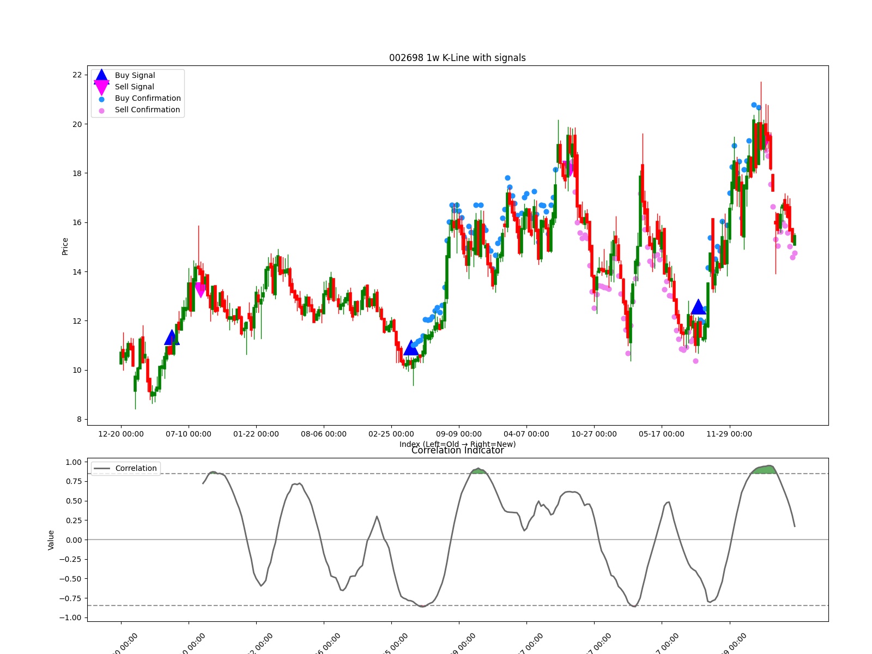Click the price tick label '8'
This screenshot has width=872, height=654.
[80, 420]
